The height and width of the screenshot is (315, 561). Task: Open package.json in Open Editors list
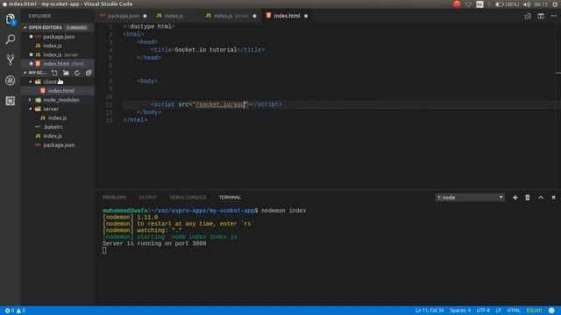(x=59, y=37)
